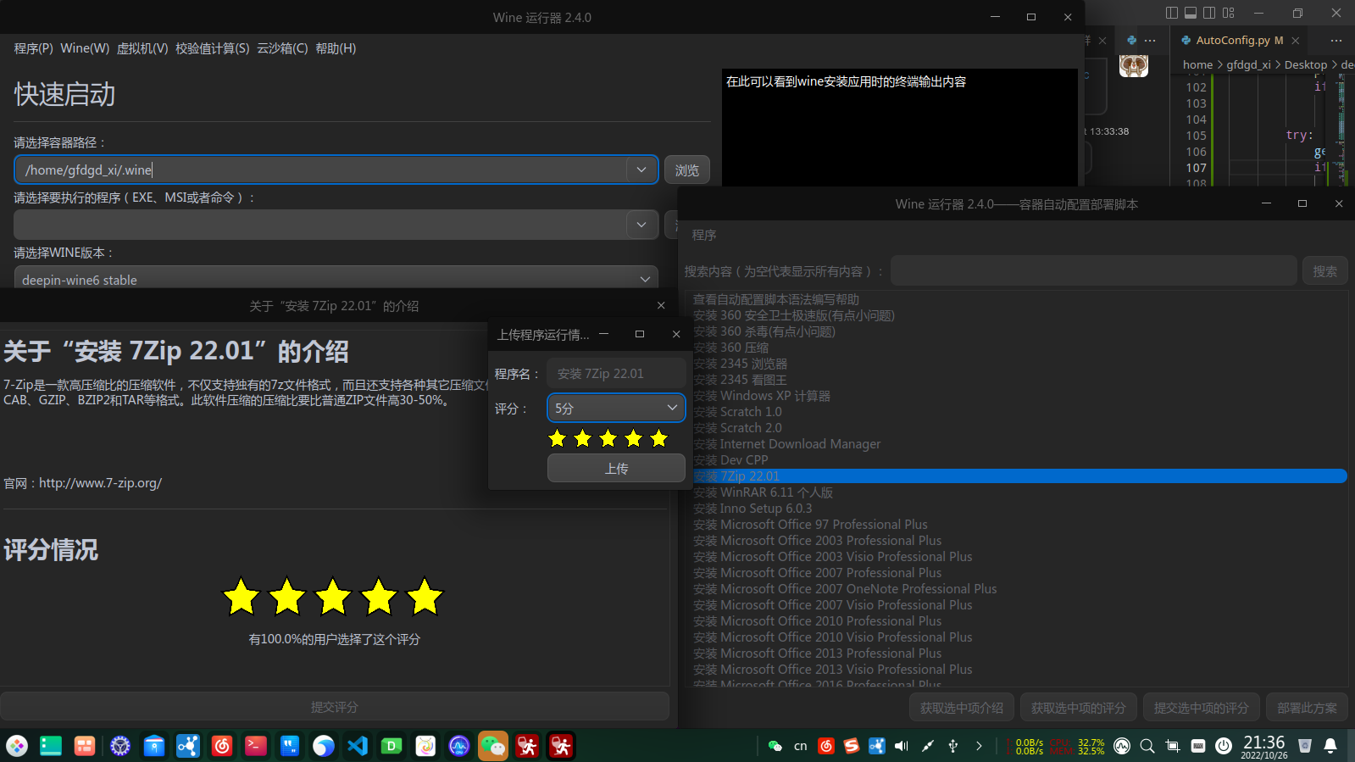1355x762 pixels.
Task: Open the notification bell in the tray
Action: click(1330, 746)
